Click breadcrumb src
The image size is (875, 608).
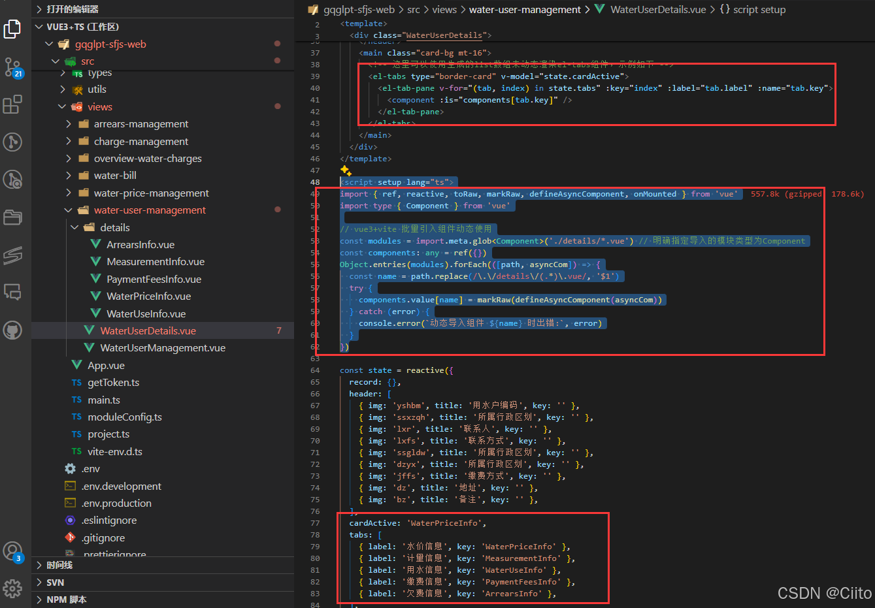point(414,9)
